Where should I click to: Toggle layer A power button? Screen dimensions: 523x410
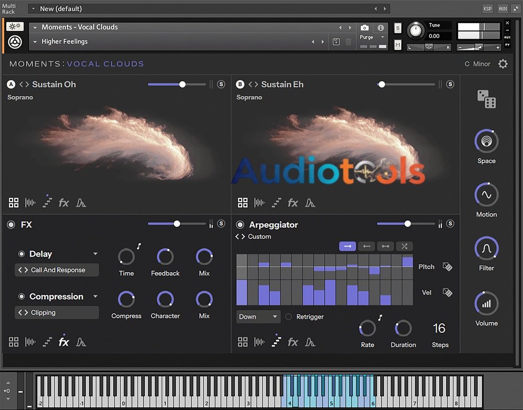tap(11, 84)
